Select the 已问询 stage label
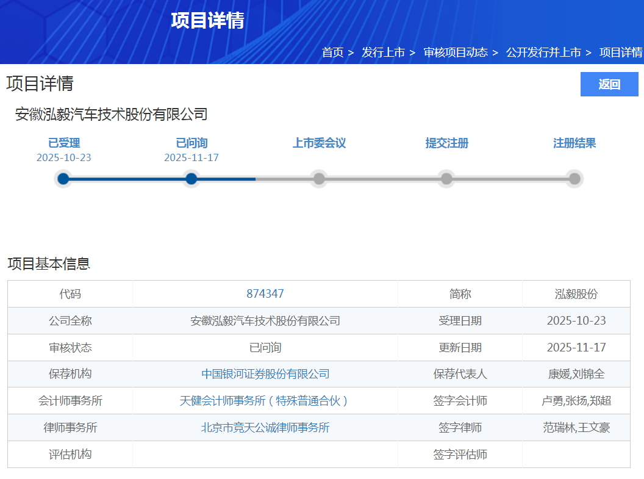The height and width of the screenshot is (479, 644). pyautogui.click(x=191, y=143)
